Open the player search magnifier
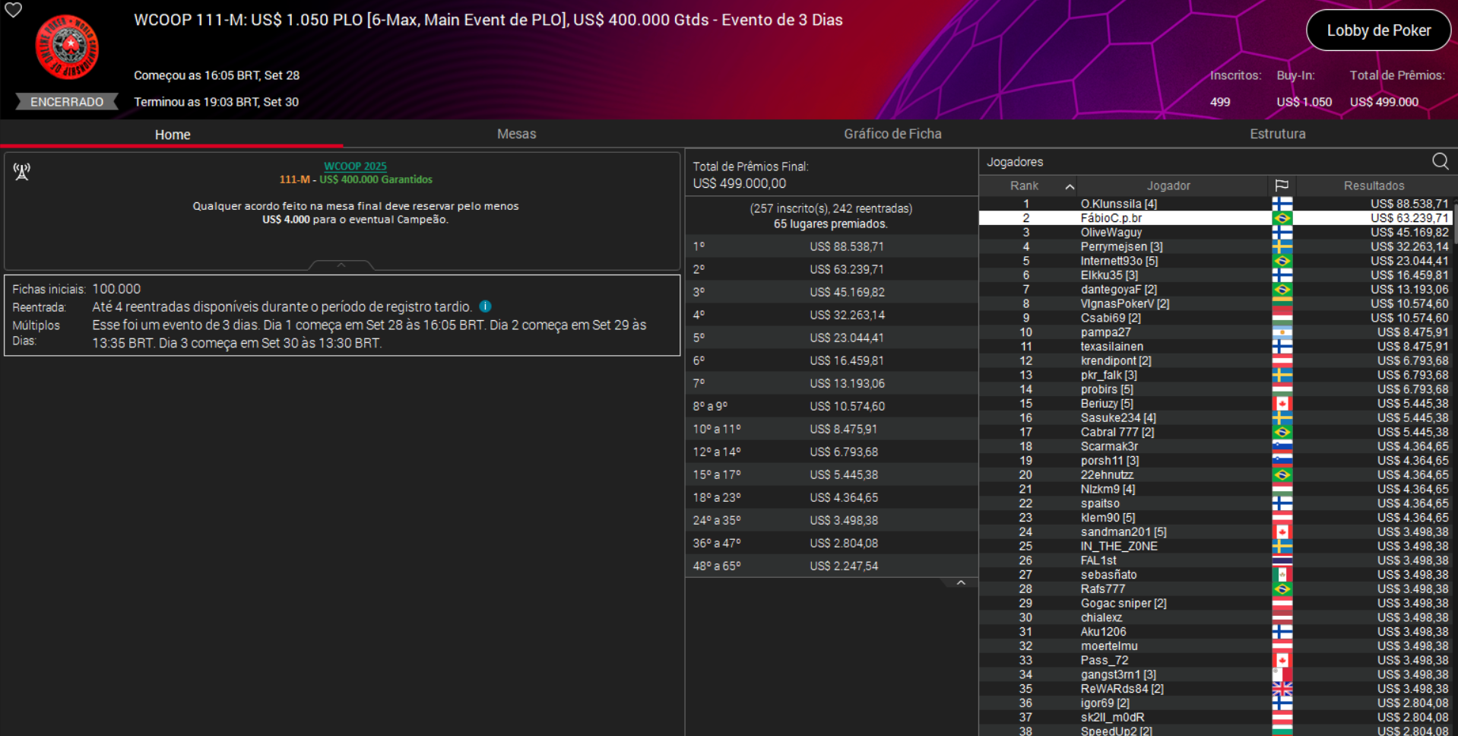 pyautogui.click(x=1440, y=161)
